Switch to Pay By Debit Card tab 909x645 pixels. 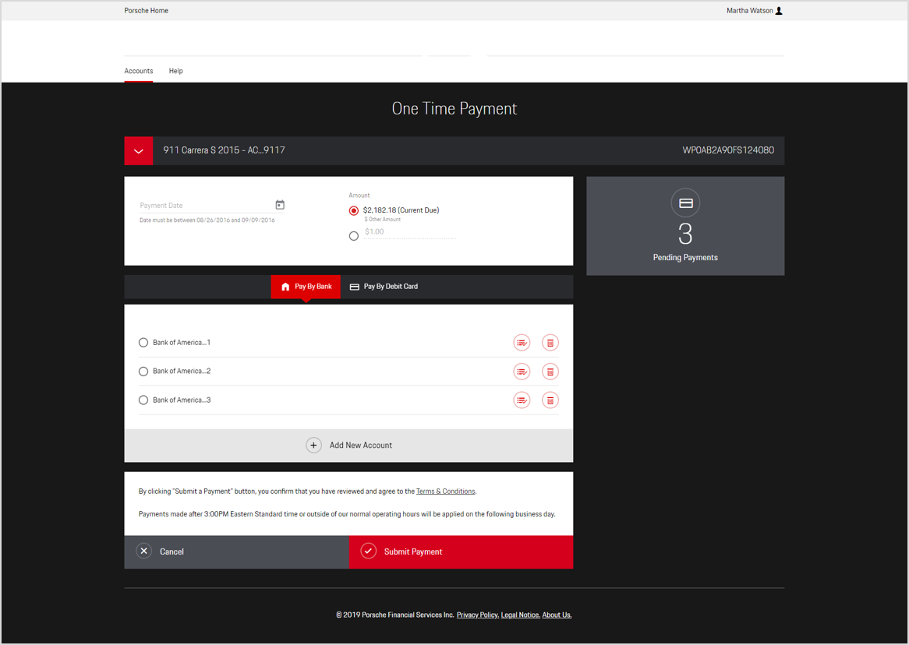coord(384,287)
